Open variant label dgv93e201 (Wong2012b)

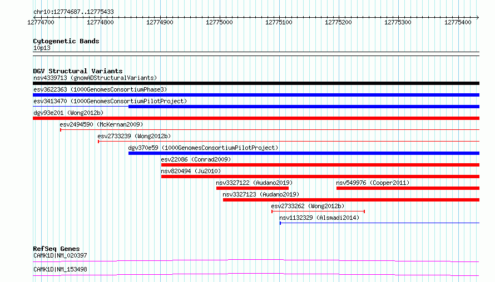(68, 113)
